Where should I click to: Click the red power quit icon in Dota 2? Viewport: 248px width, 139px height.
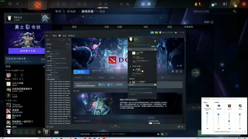[244, 4]
